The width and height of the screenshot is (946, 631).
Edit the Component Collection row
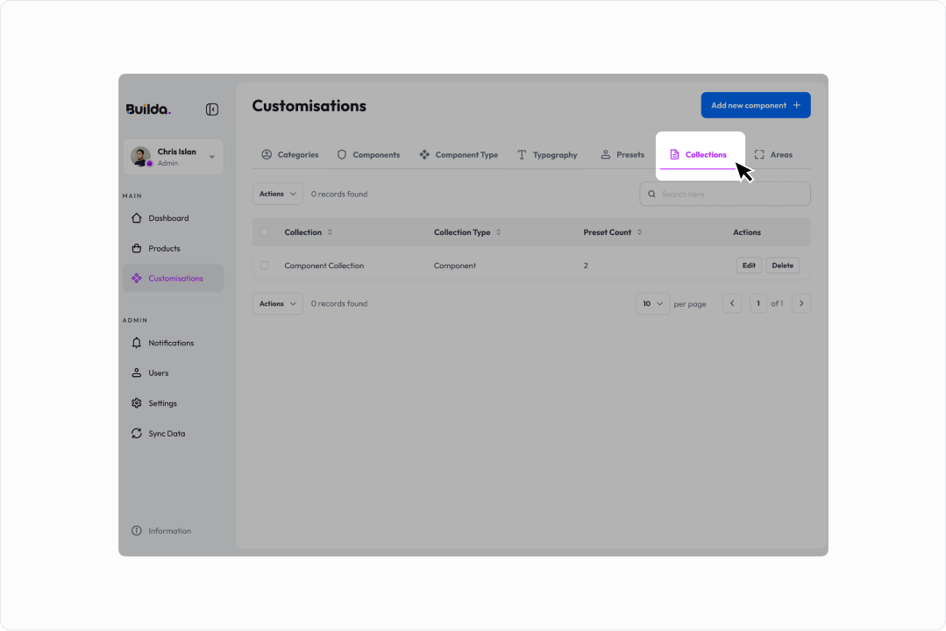(749, 266)
